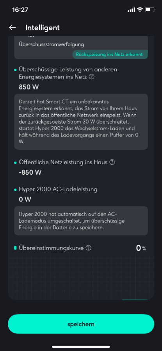Tap the -850 W grid power value
The image size is (162, 351).
[30, 173]
